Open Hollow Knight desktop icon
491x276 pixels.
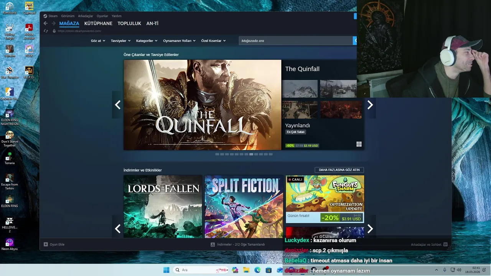pos(10,31)
